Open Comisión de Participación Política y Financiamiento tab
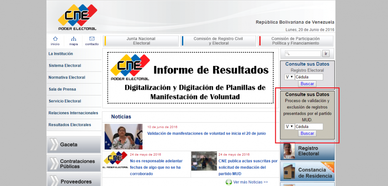Image resolution: width=388 pixels, height=186 pixels. pyautogui.click(x=295, y=41)
